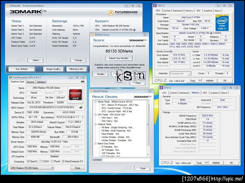Viewport: 245px width, 183px height.
Task: Open the Processor #1 selection dropdown
Action: point(180,73)
